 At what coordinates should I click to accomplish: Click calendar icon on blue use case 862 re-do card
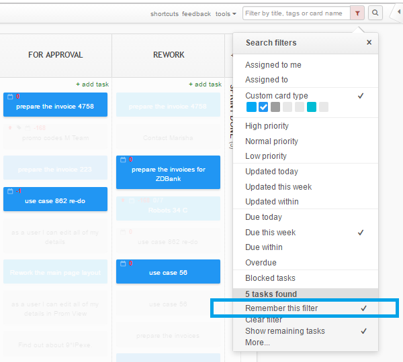10,191
